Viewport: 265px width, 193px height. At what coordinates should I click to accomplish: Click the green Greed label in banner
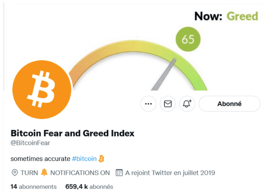pos(242,16)
